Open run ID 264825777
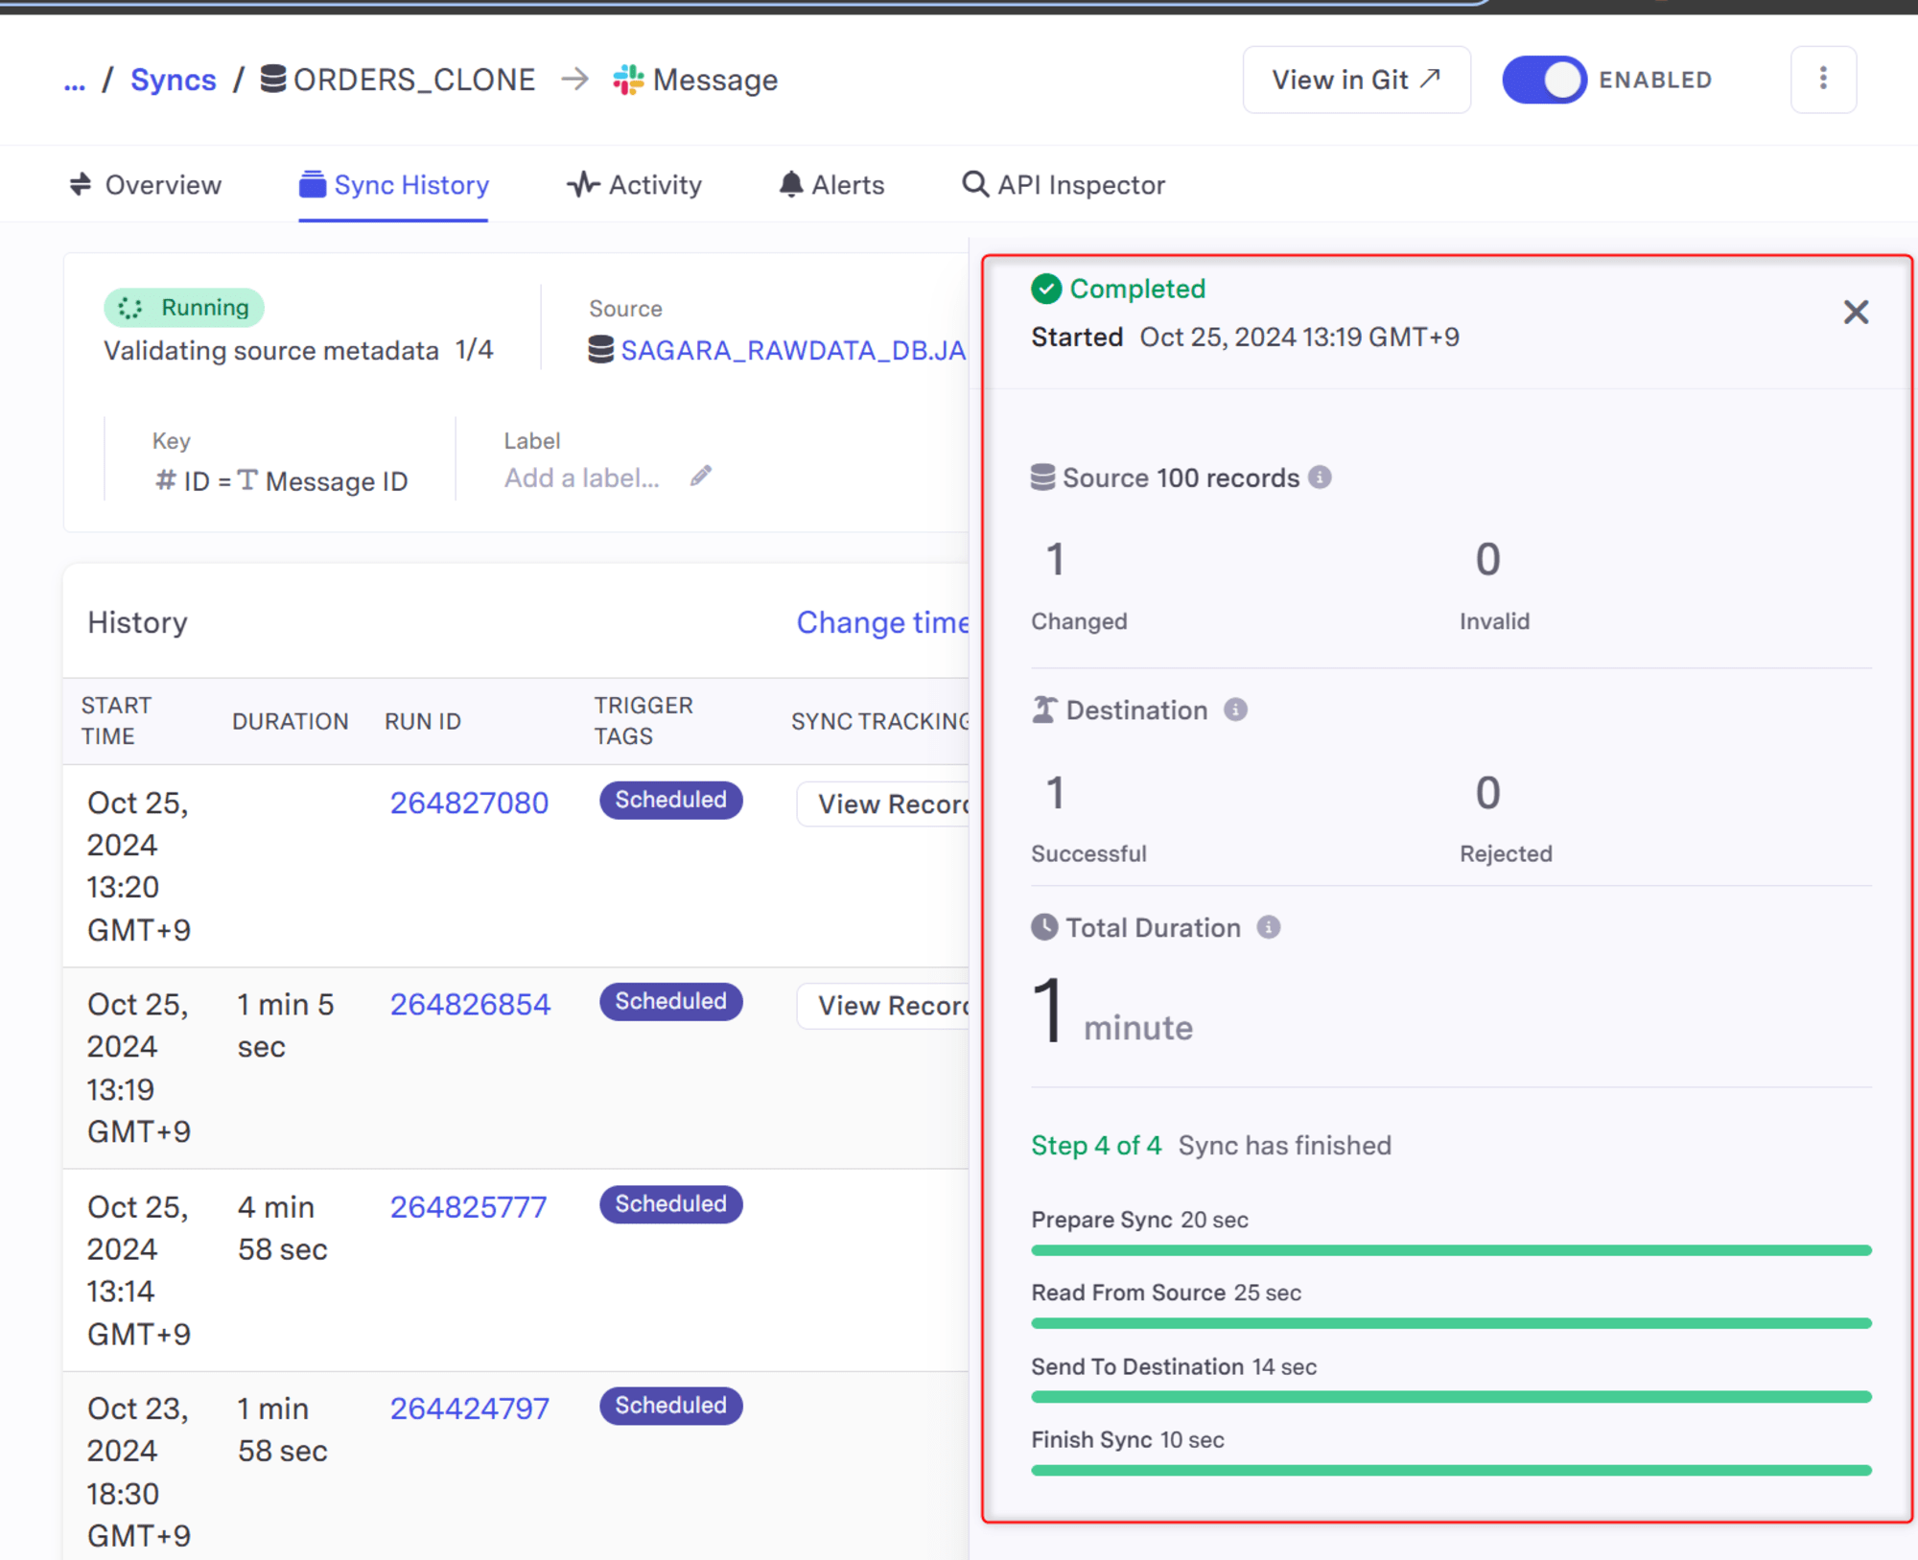This screenshot has width=1918, height=1560. (468, 1207)
